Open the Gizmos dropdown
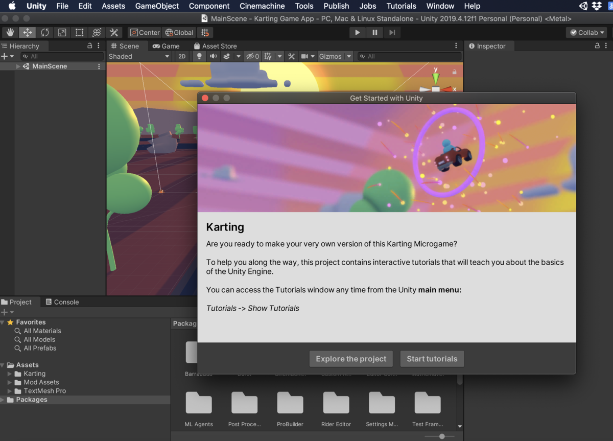Image resolution: width=613 pixels, height=441 pixels. click(335, 56)
